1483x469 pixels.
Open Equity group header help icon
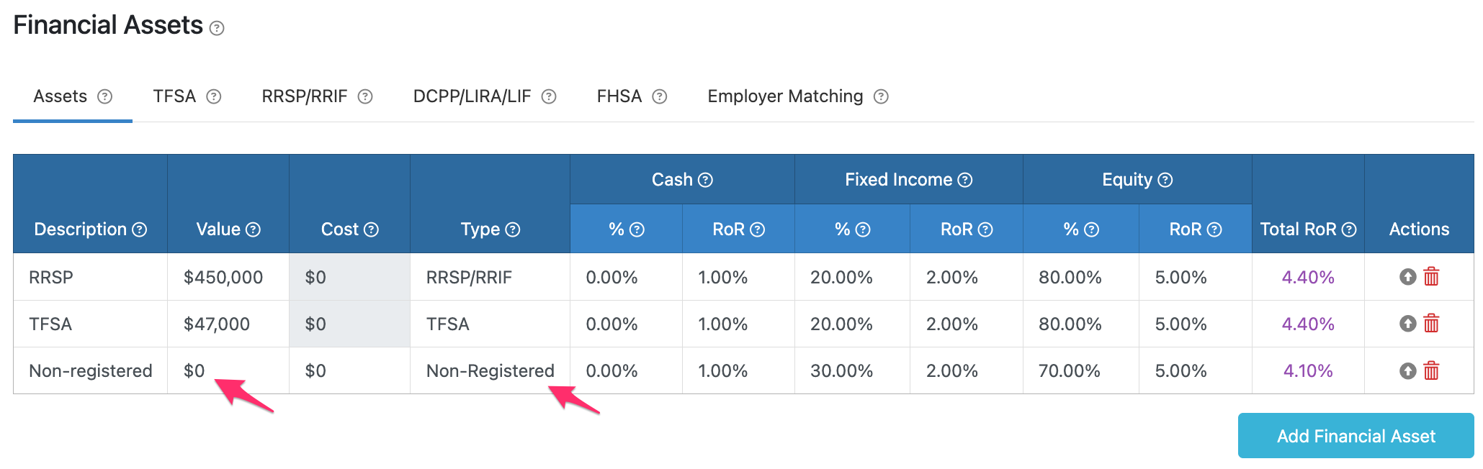click(1165, 180)
